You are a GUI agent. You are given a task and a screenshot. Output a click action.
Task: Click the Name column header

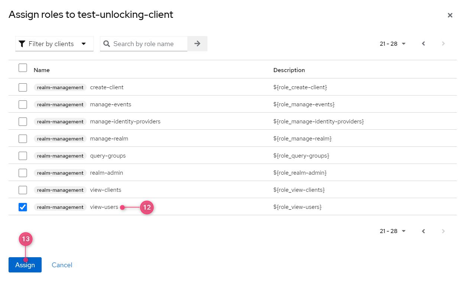(x=42, y=70)
